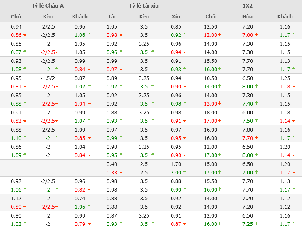Click the 1.70 Xiu odds cell
Viewport: 302px width, 228px height.
pyautogui.click(x=176, y=164)
